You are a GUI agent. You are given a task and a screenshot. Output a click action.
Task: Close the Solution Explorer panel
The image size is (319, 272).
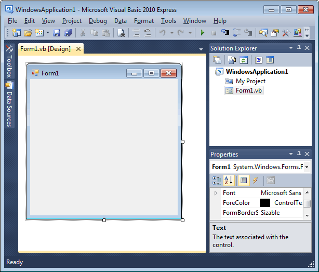[x=307, y=48]
